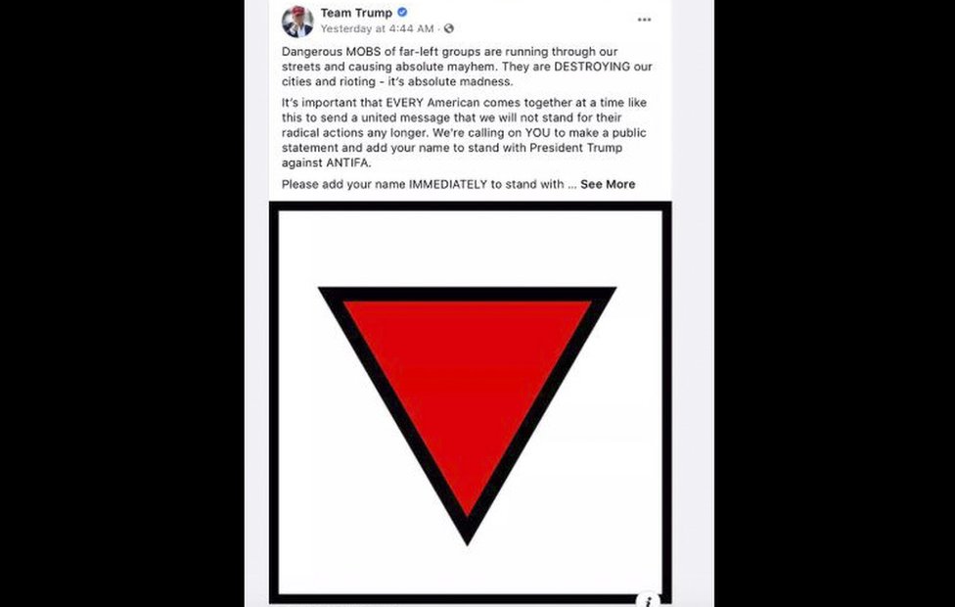The height and width of the screenshot is (607, 955).
Task: Open the 'Yesterday at 4:44 AM' timestamp
Action: point(377,28)
